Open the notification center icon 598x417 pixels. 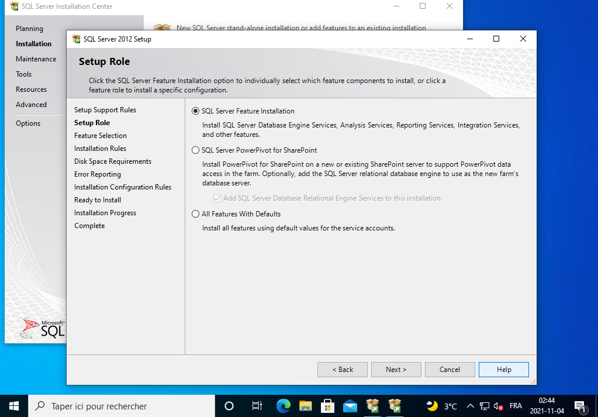[580, 406]
